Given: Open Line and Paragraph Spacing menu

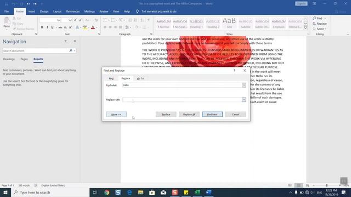Looking at the screenshot, I should (127, 27).
